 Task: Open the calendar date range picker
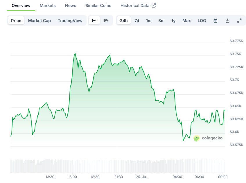[x=216, y=21]
